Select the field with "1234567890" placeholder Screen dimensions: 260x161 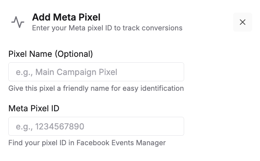point(96,127)
